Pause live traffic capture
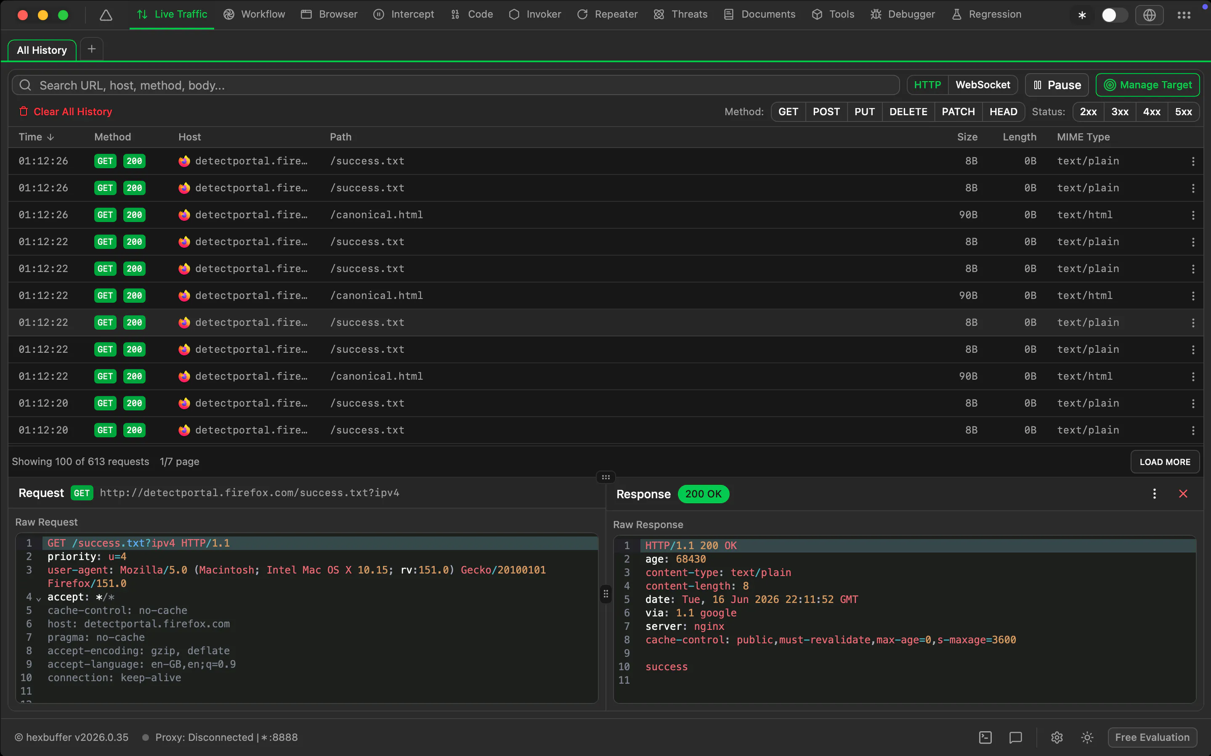 click(1057, 85)
